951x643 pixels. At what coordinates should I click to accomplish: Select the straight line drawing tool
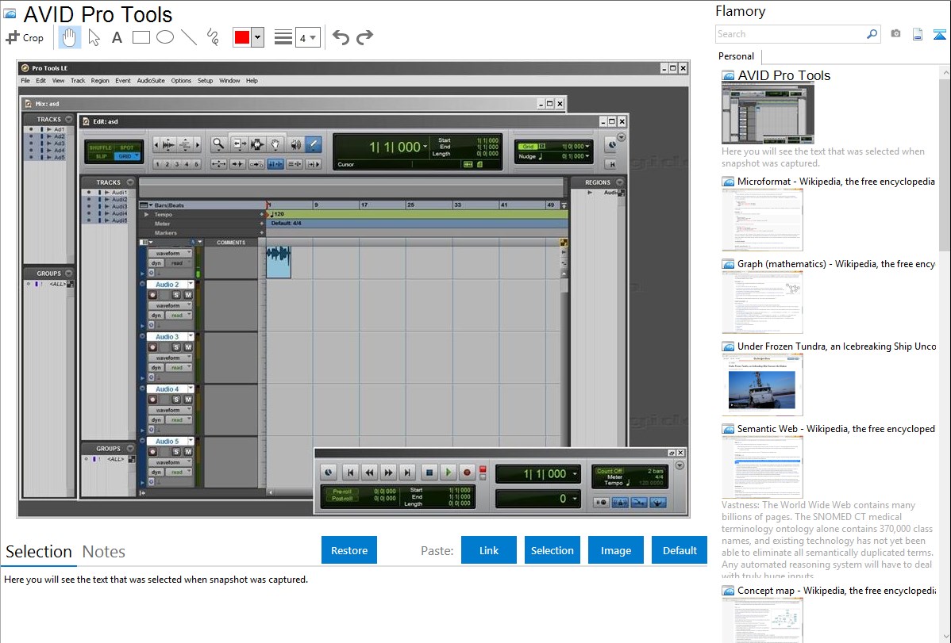click(x=189, y=37)
